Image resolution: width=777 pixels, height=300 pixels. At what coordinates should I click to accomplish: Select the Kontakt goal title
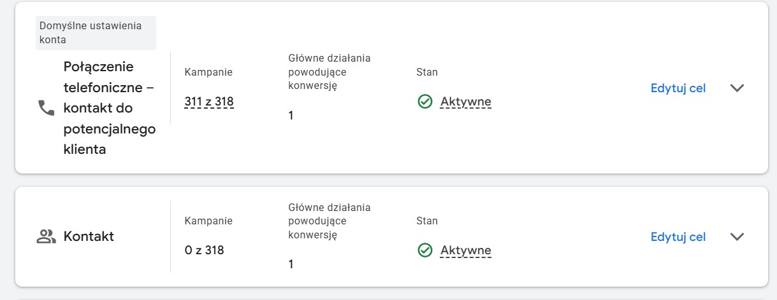pyautogui.click(x=89, y=236)
